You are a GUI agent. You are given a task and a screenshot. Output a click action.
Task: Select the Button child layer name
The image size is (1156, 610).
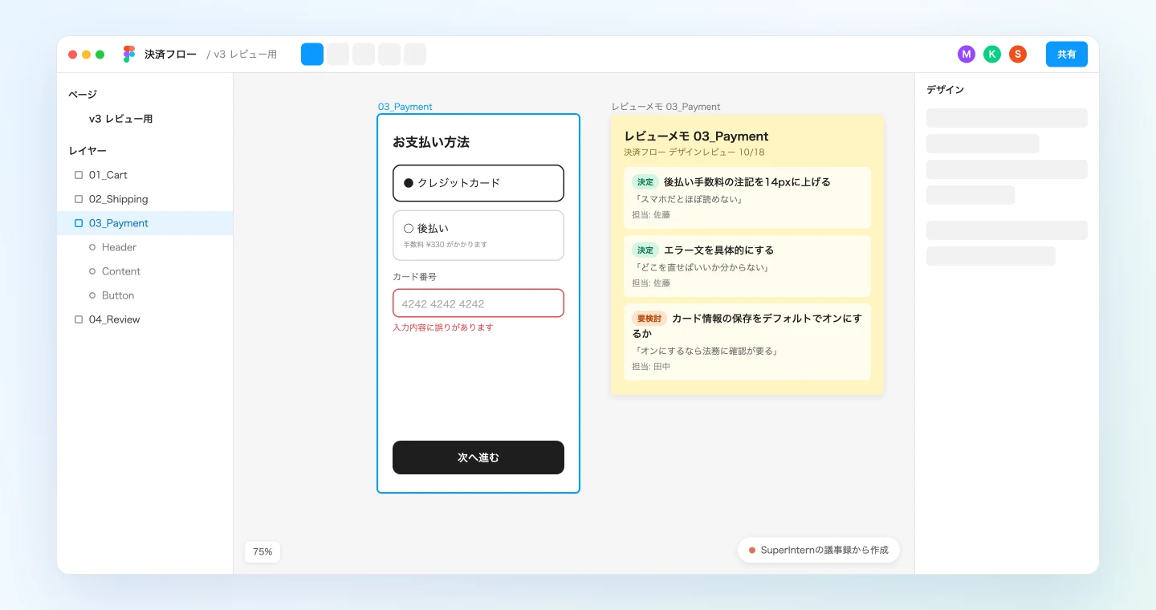118,295
